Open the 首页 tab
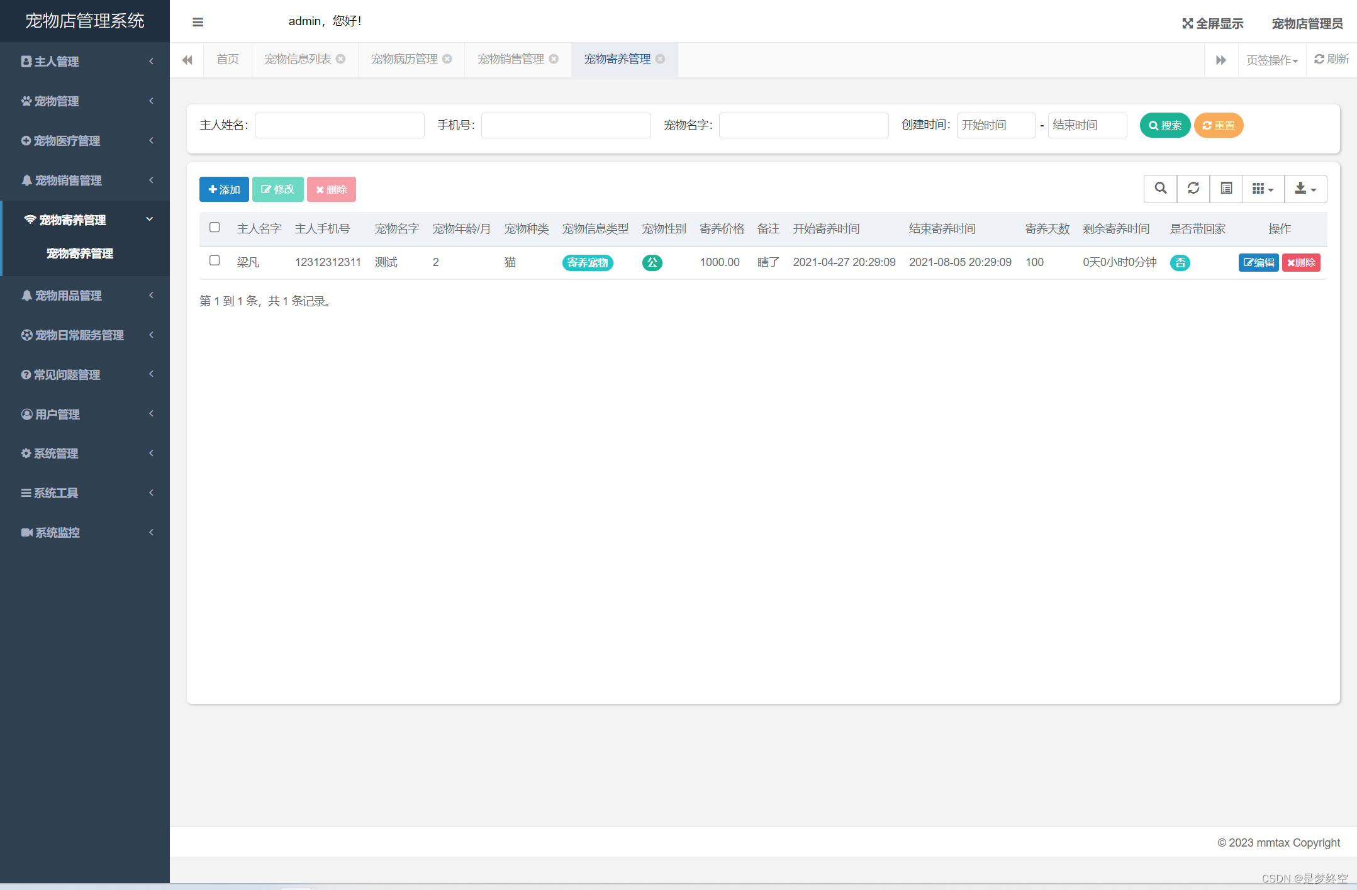The width and height of the screenshot is (1357, 890). pyautogui.click(x=227, y=59)
